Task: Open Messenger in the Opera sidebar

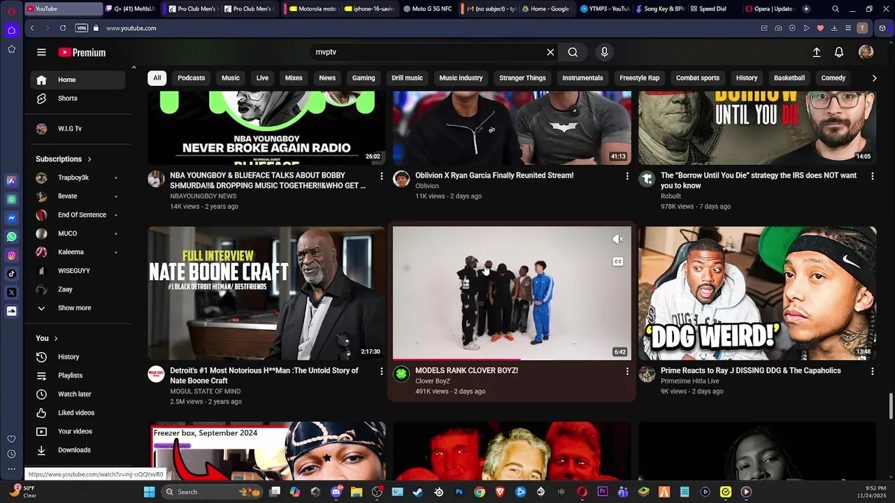Action: coord(12,218)
